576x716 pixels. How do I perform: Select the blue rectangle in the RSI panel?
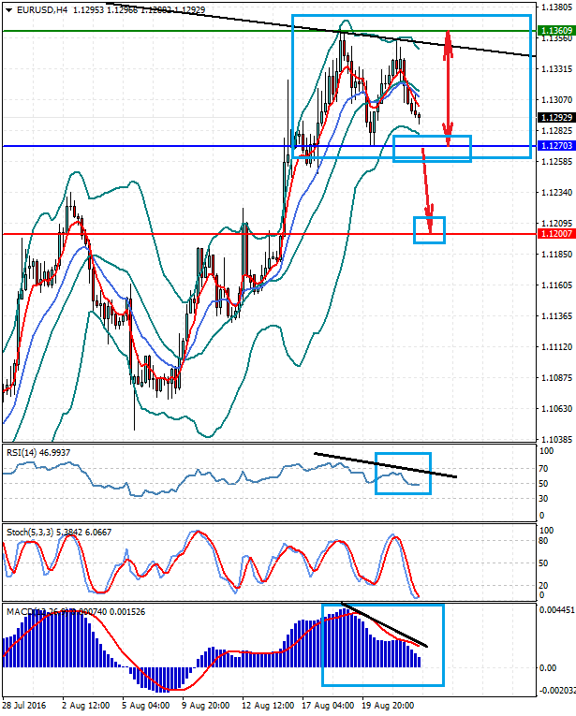[x=403, y=474]
